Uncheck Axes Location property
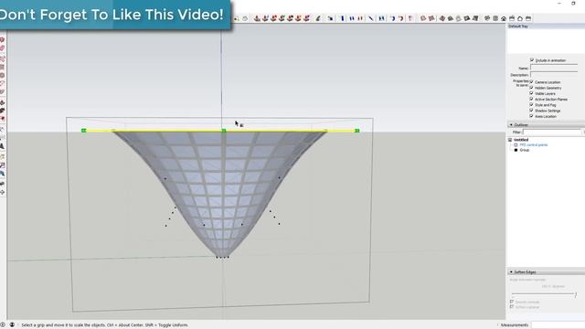The image size is (585, 329). [531, 116]
